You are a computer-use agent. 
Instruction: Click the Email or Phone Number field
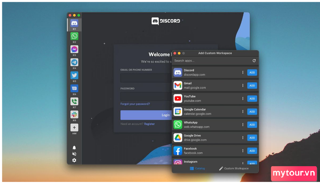[146, 78]
